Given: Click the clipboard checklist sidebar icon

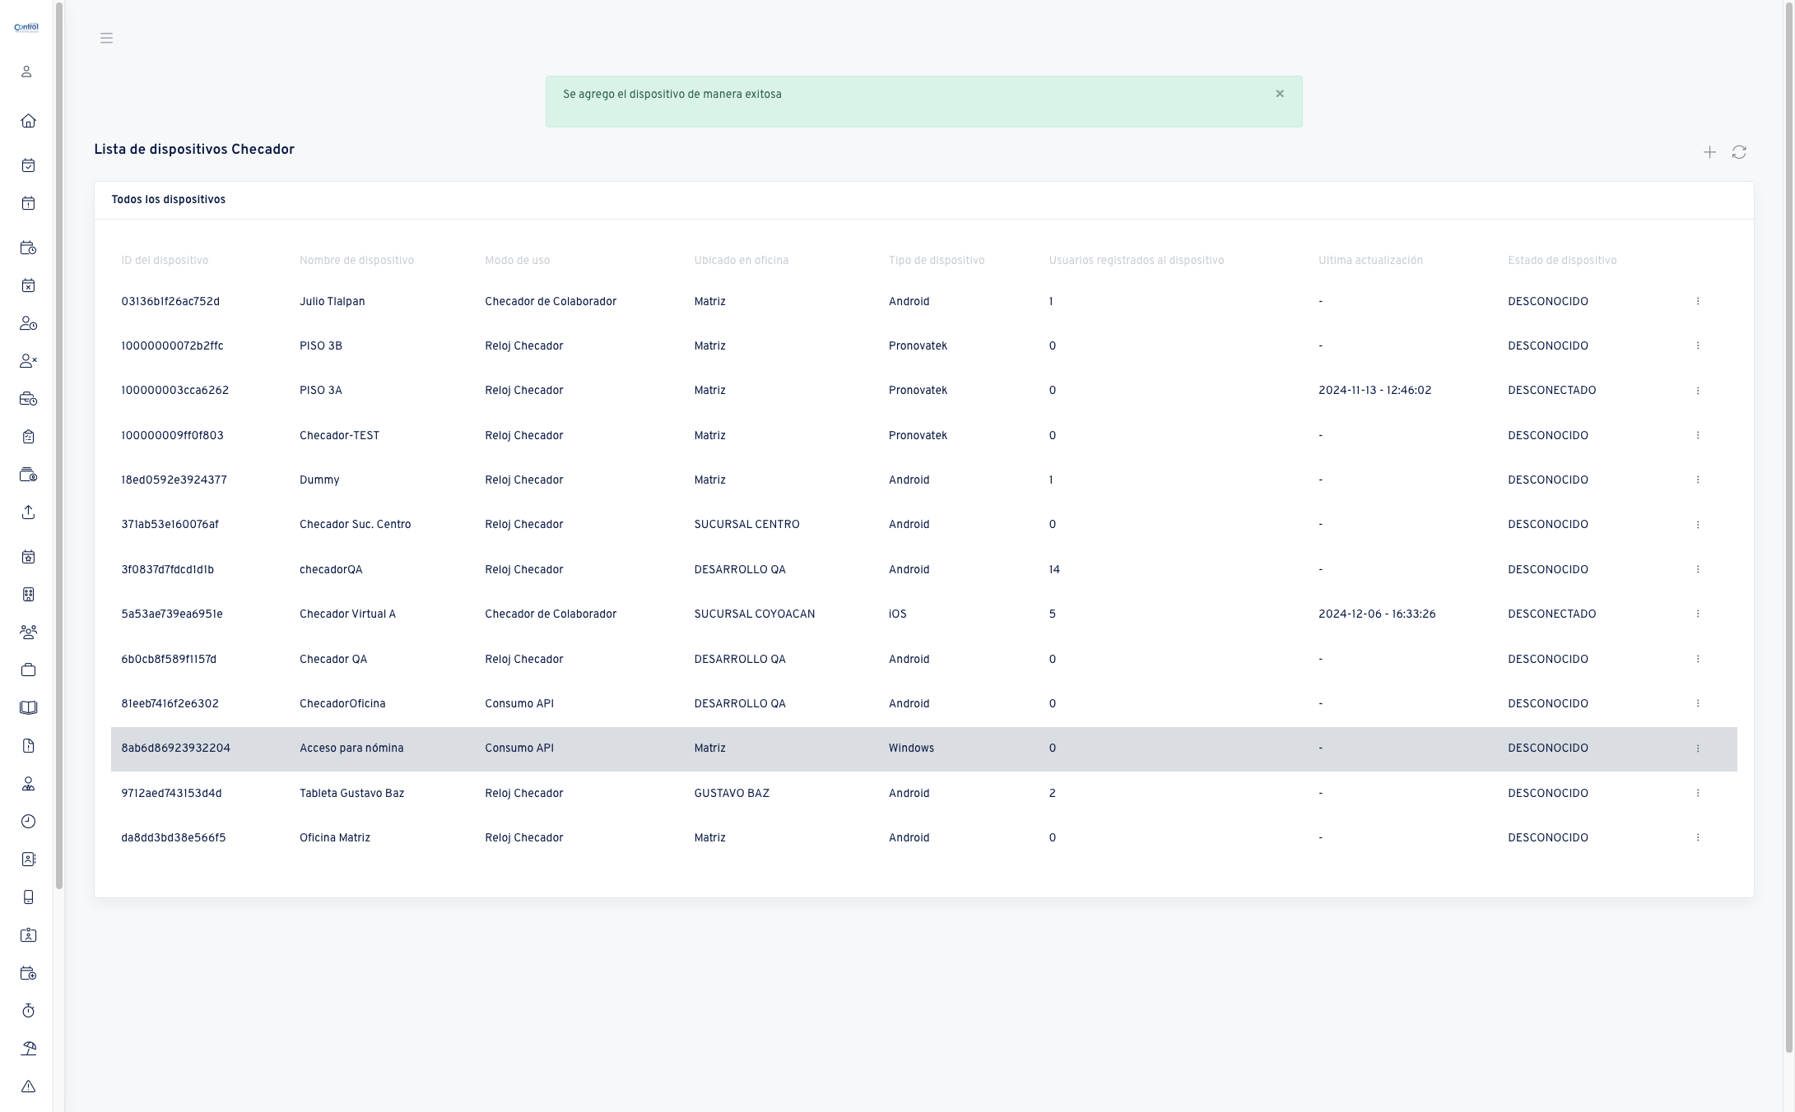Looking at the screenshot, I should click(x=28, y=437).
